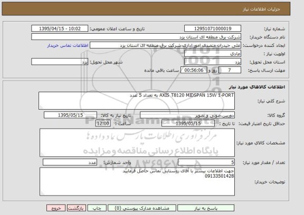Click the تا تاریخ validity date field

tap(188, 123)
